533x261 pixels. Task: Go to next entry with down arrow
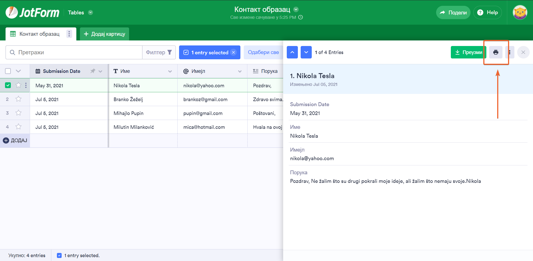click(306, 52)
